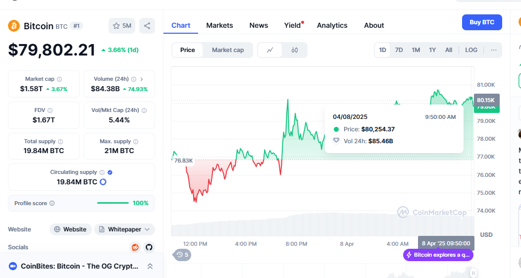Image resolution: width=521 pixels, height=278 pixels.
Task: Open Bitcoin's GitHub social icon
Action: [149, 247]
